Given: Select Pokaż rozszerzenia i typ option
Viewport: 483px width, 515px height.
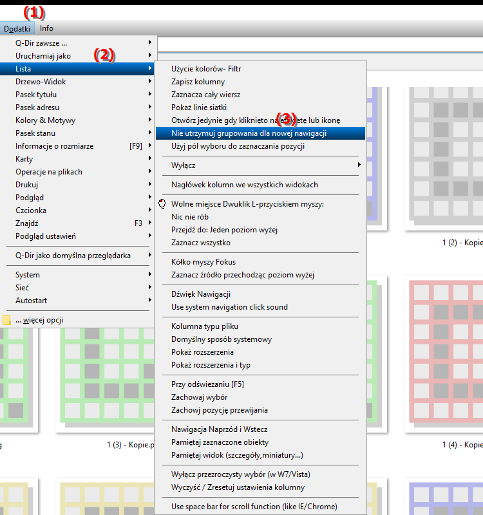Looking at the screenshot, I should (260, 365).
